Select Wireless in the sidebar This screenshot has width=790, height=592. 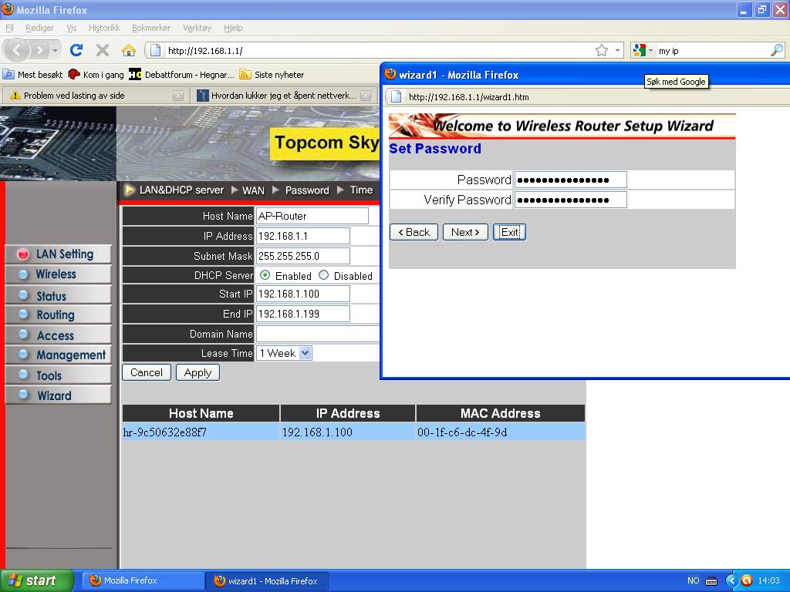click(58, 274)
